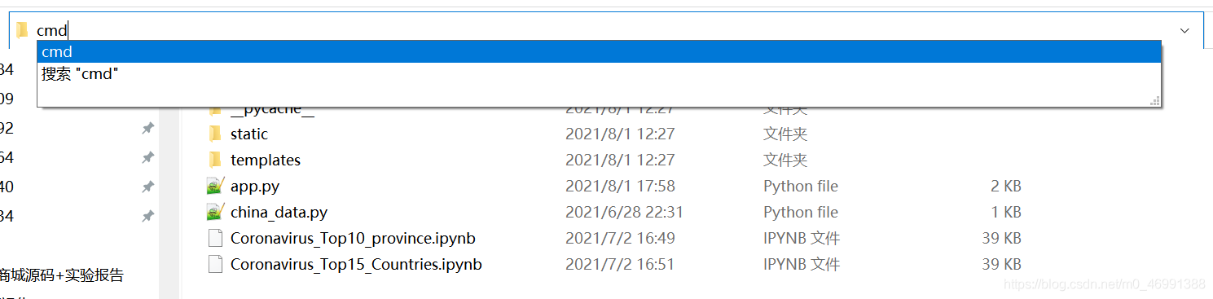Choose the 搜索 "cmd" suggestion
1213x299 pixels.
point(599,73)
